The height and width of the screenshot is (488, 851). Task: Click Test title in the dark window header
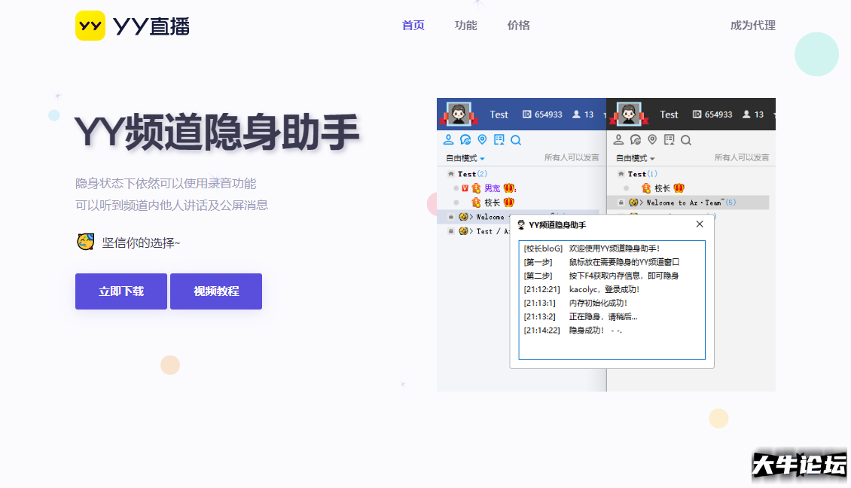coord(669,114)
